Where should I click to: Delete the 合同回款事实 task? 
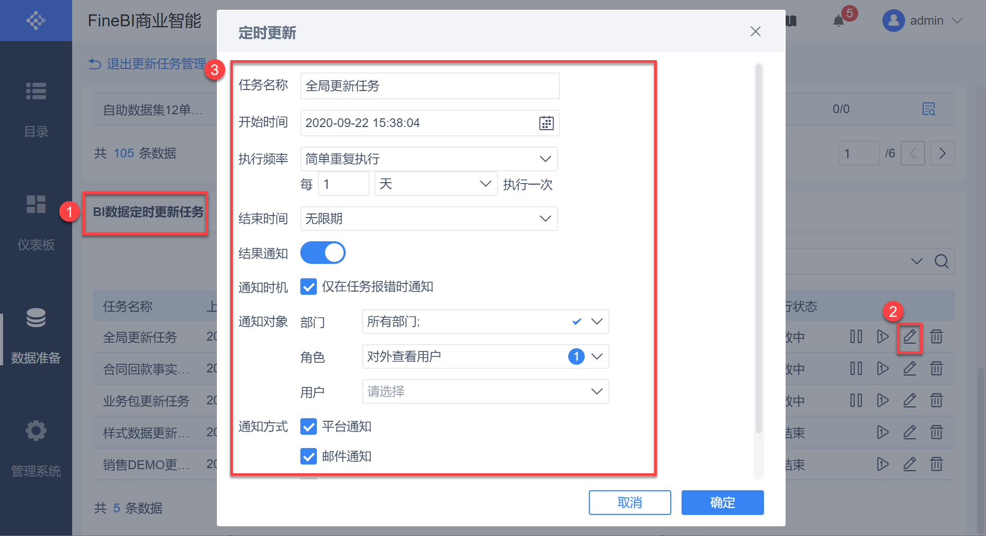[937, 369]
